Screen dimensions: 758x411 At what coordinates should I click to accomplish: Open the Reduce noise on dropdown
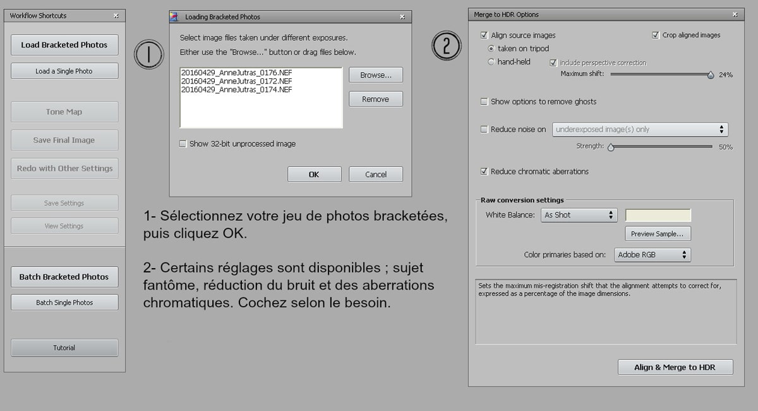pyautogui.click(x=640, y=130)
